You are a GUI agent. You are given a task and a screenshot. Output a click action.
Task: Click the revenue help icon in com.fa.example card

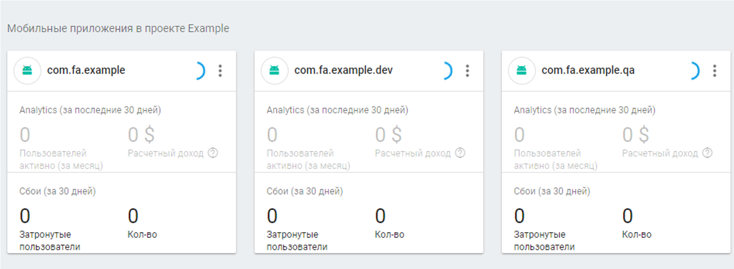pyautogui.click(x=213, y=153)
